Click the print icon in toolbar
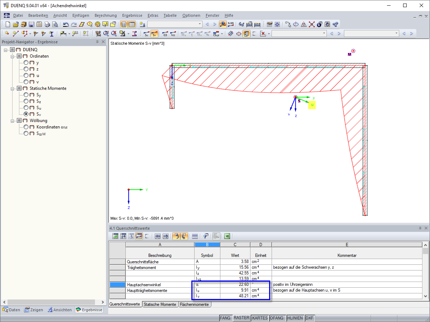The image size is (430, 322). coord(47,24)
